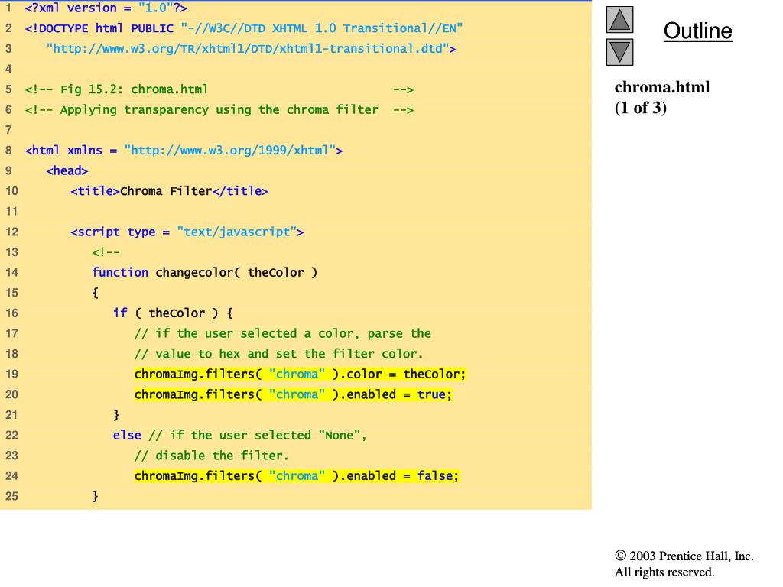The image size is (783, 587).
Task: Click the 'All rights reserved.' text
Action: pos(664,572)
